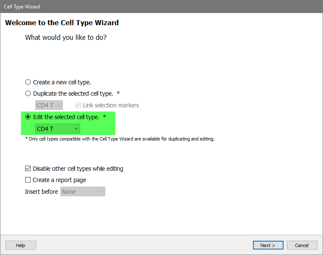Toggle the 'Link selection markers' checkbox

[78, 105]
